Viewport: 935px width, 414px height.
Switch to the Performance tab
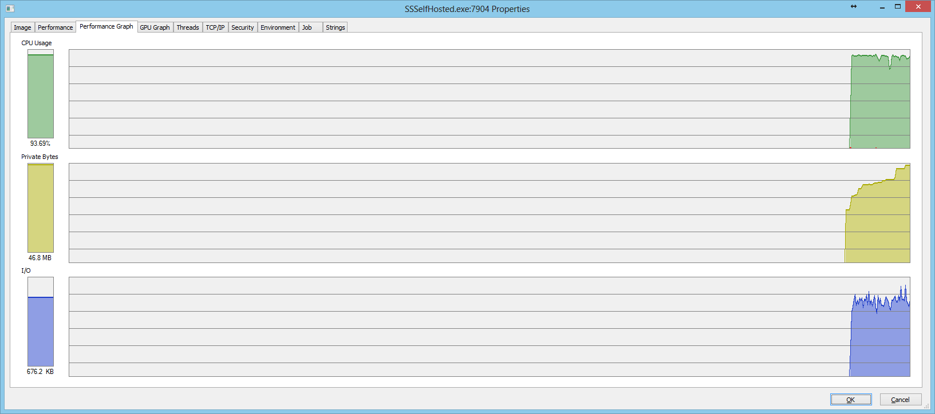55,27
